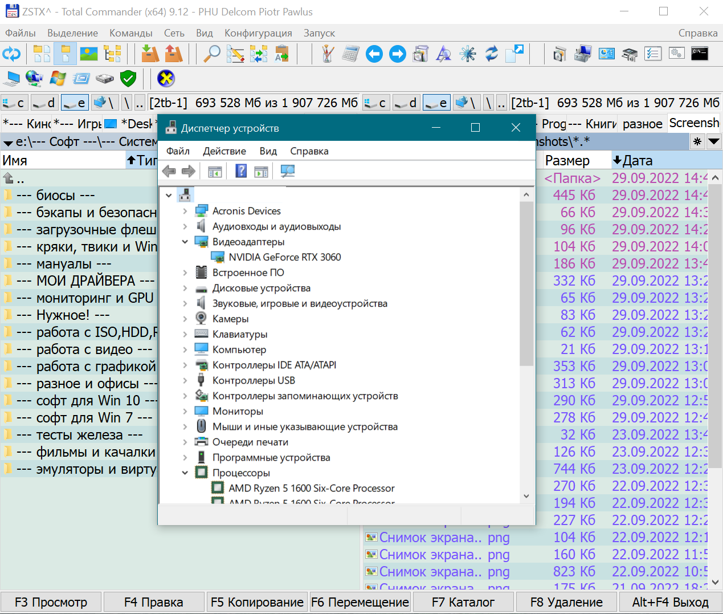Click the blue back arrow icon
Image resolution: width=723 pixels, height=614 pixels.
(374, 54)
